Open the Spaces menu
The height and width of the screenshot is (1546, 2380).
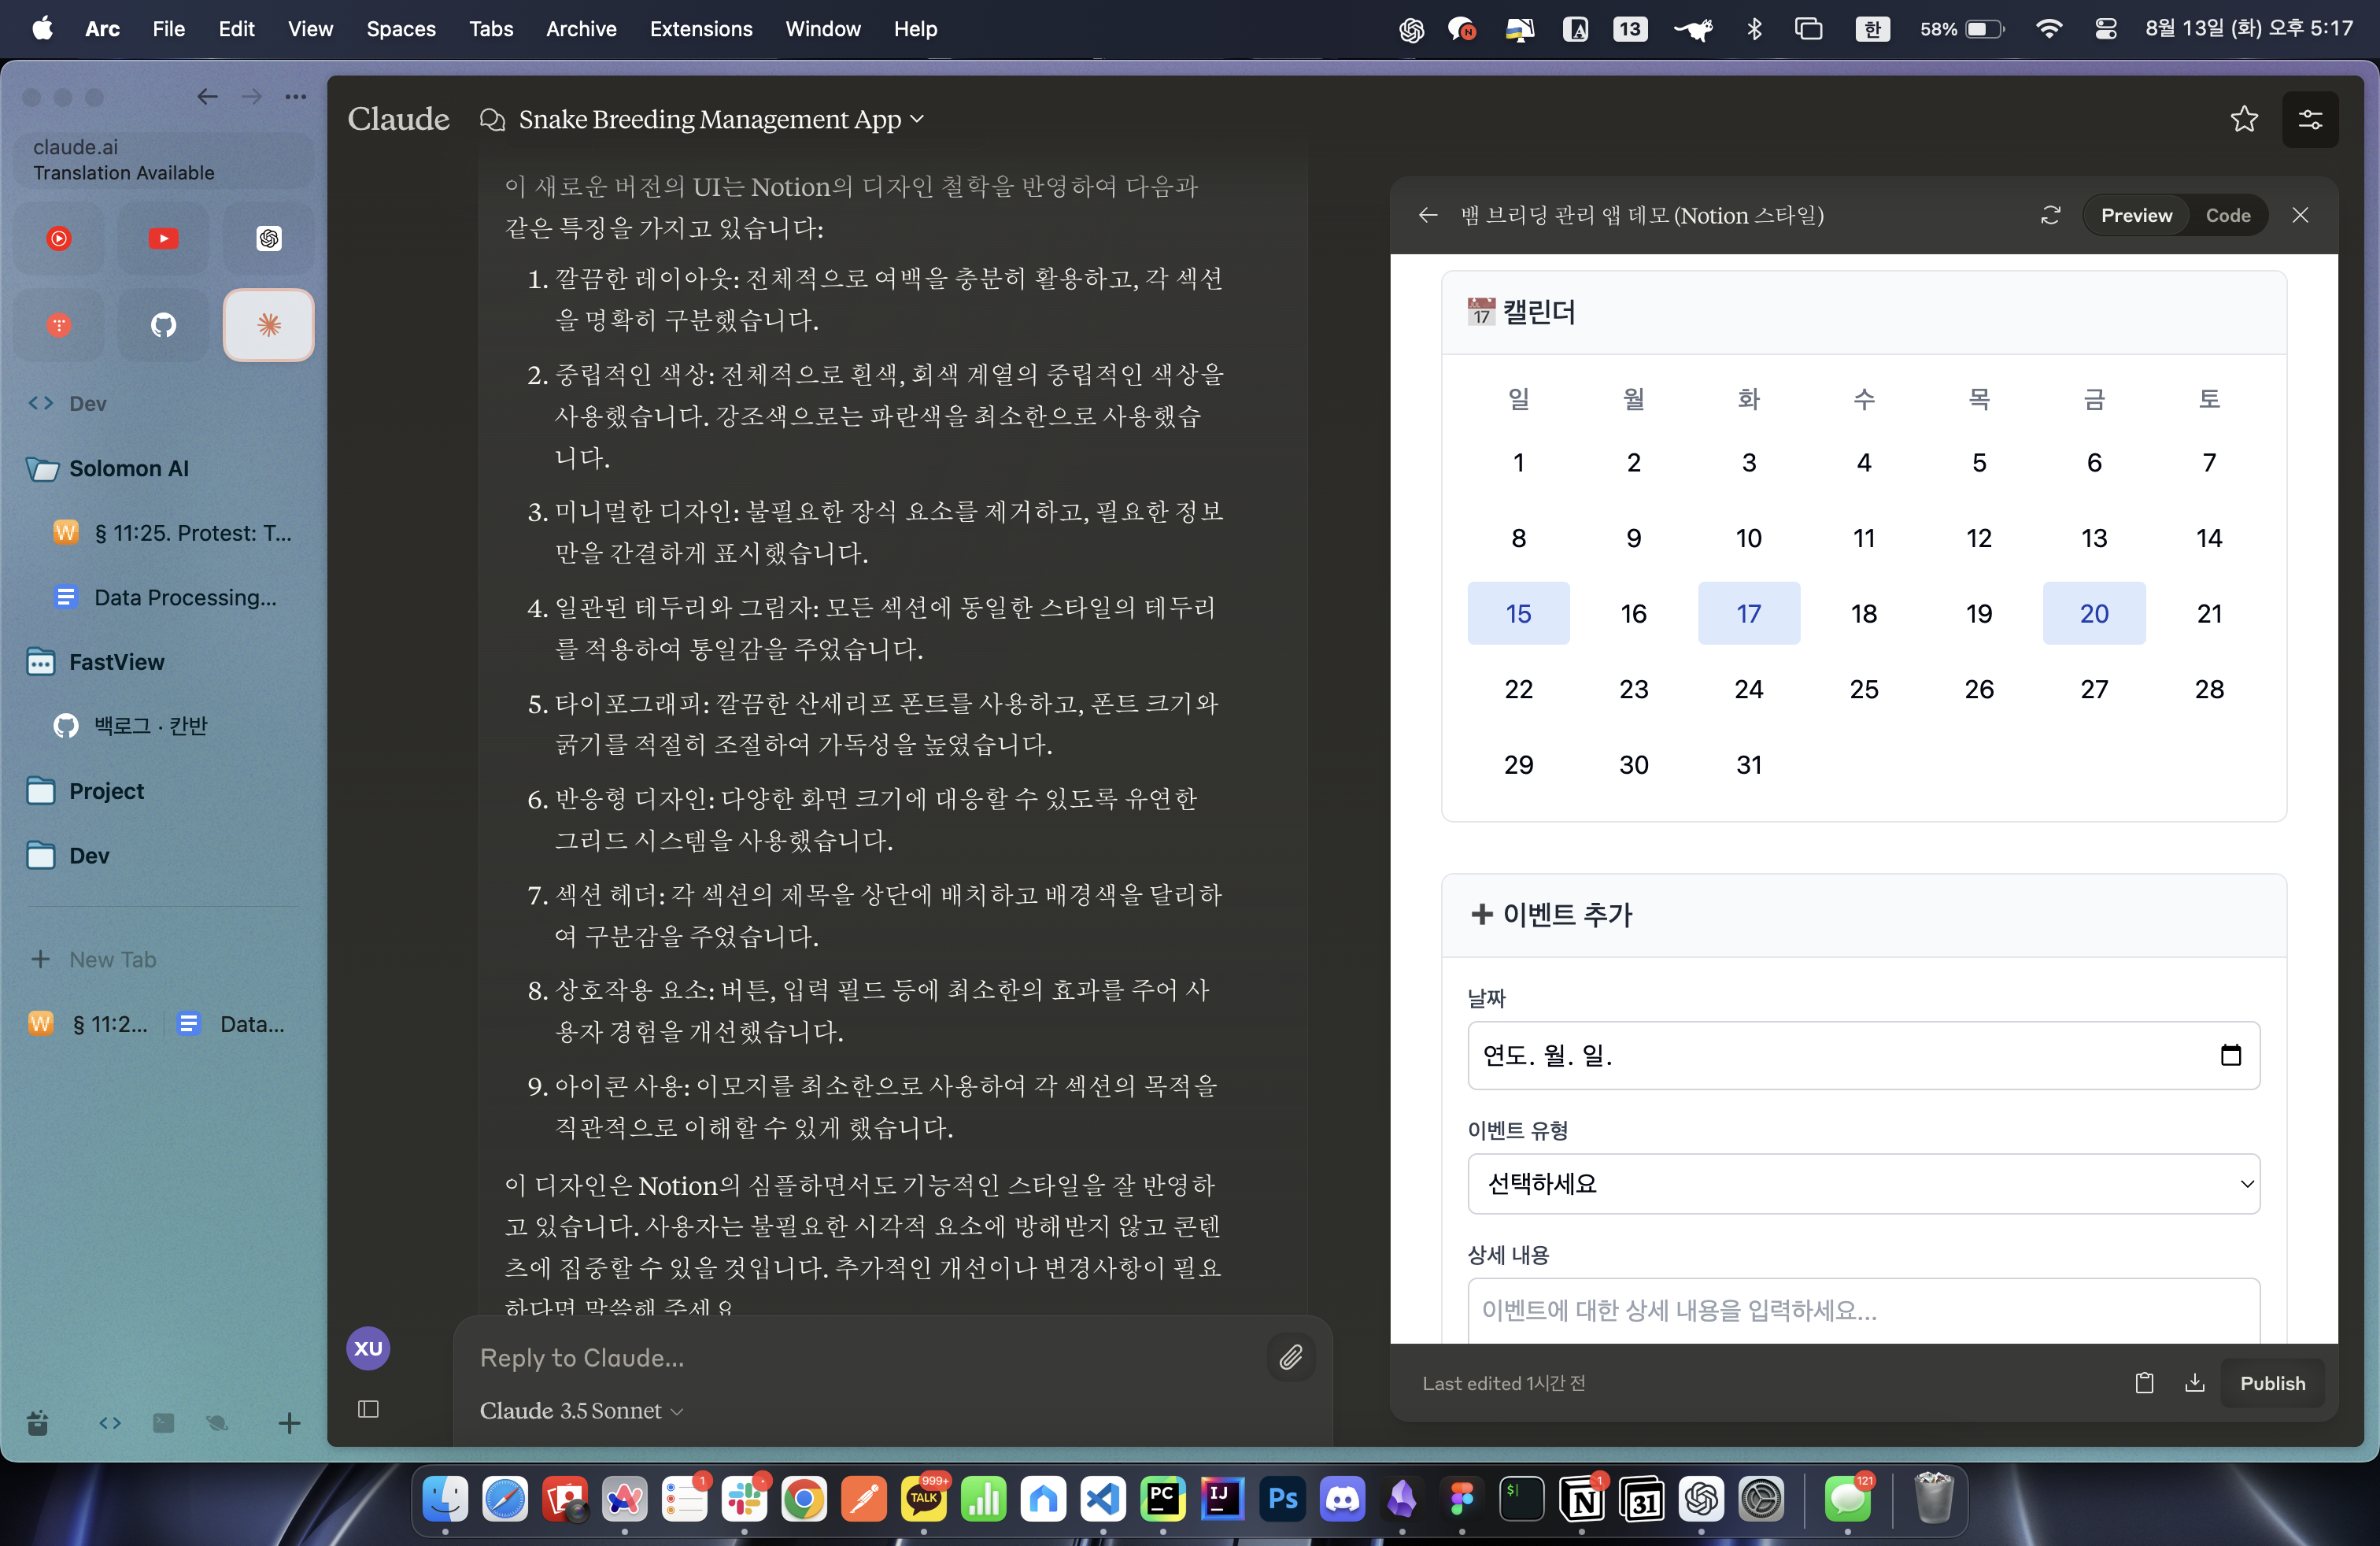[400, 29]
